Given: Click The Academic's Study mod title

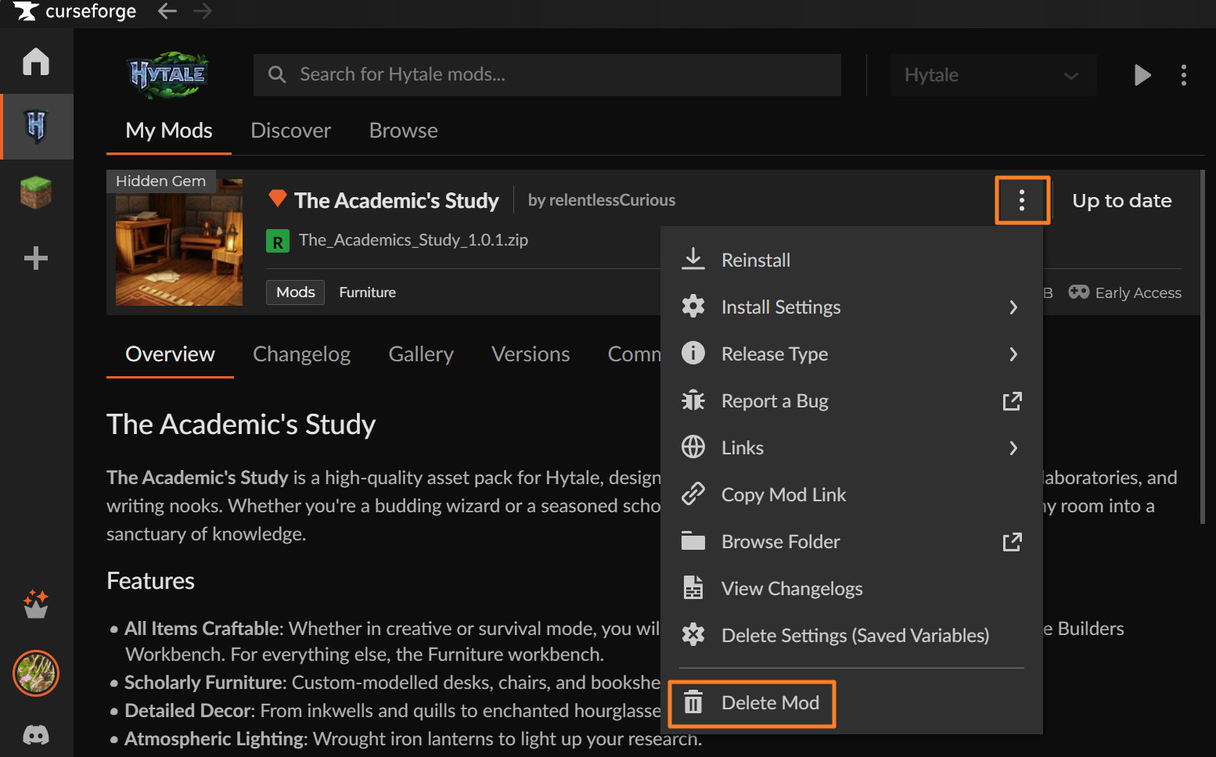Looking at the screenshot, I should tap(397, 200).
